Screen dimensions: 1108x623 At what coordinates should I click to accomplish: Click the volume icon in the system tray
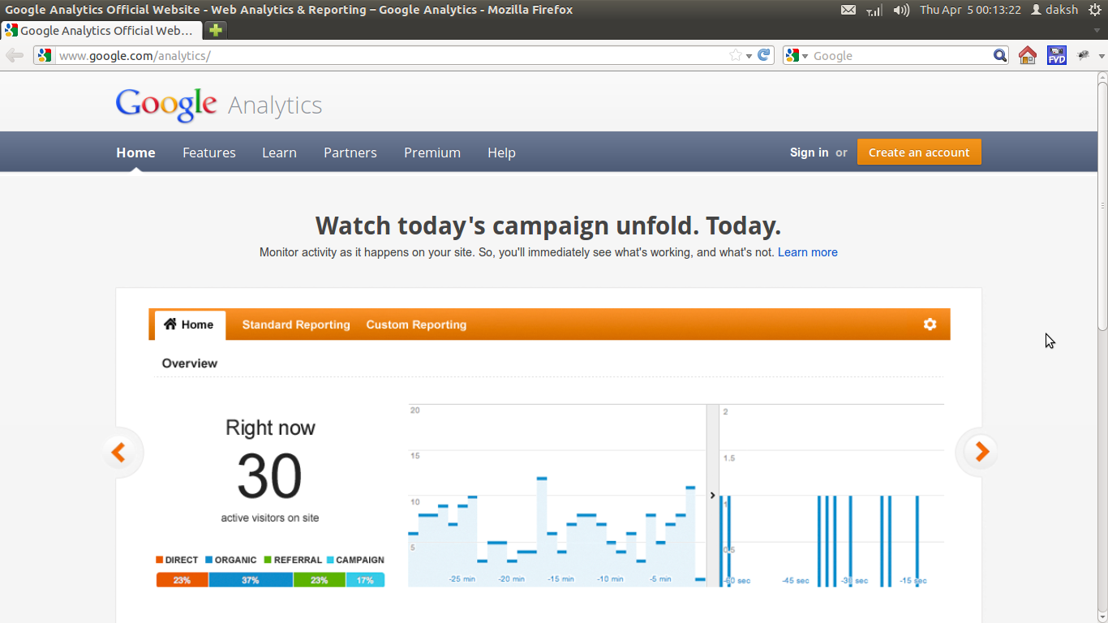pyautogui.click(x=900, y=10)
